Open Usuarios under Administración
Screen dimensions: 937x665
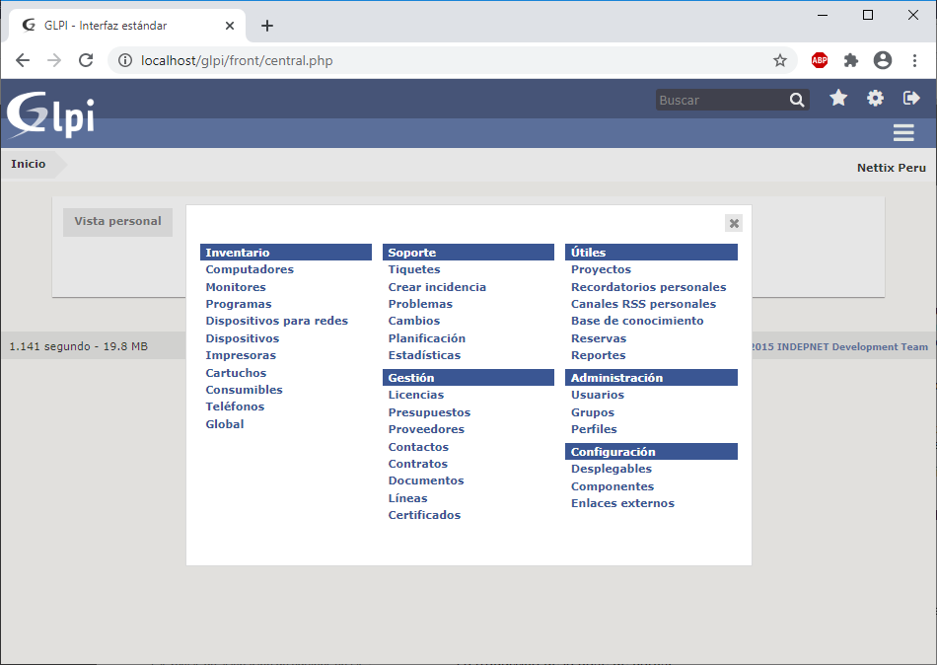[598, 395]
